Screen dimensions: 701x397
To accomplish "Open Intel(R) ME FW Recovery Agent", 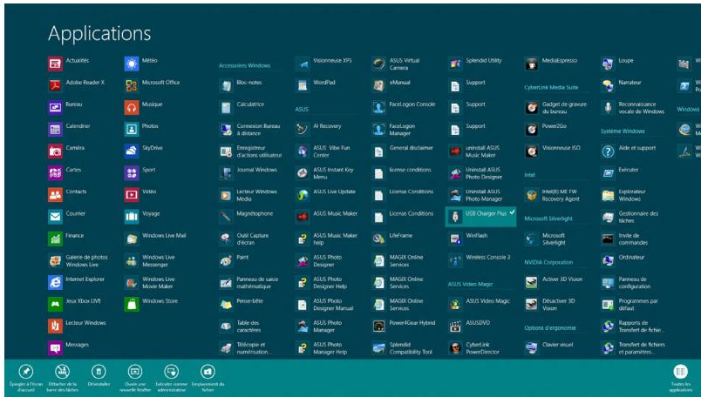I will (553, 195).
